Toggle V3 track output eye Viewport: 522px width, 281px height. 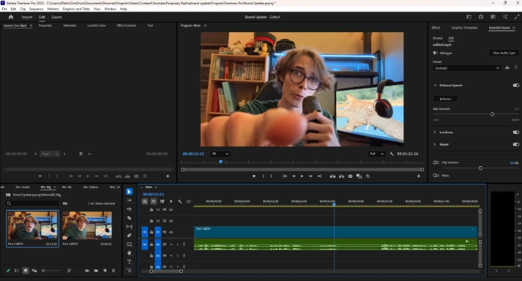171,210
